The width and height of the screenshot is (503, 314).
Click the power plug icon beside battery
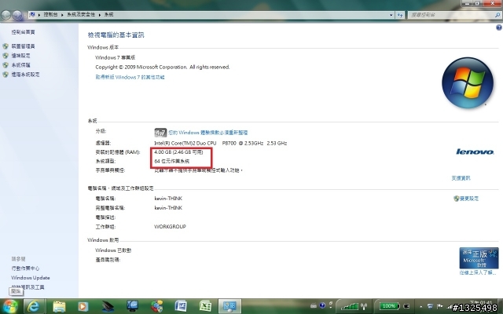406,306
